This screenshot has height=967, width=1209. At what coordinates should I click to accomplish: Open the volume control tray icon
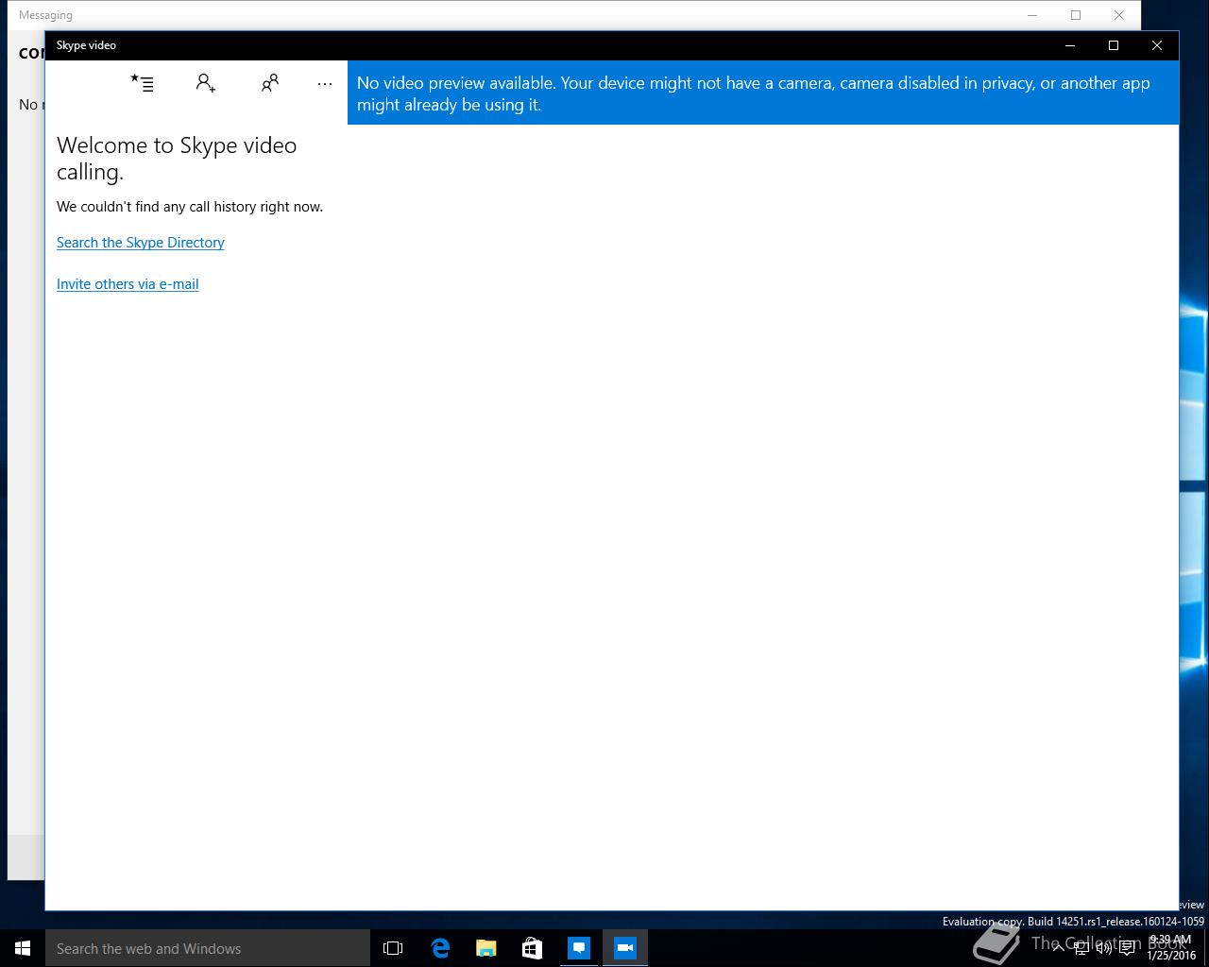coord(1104,948)
